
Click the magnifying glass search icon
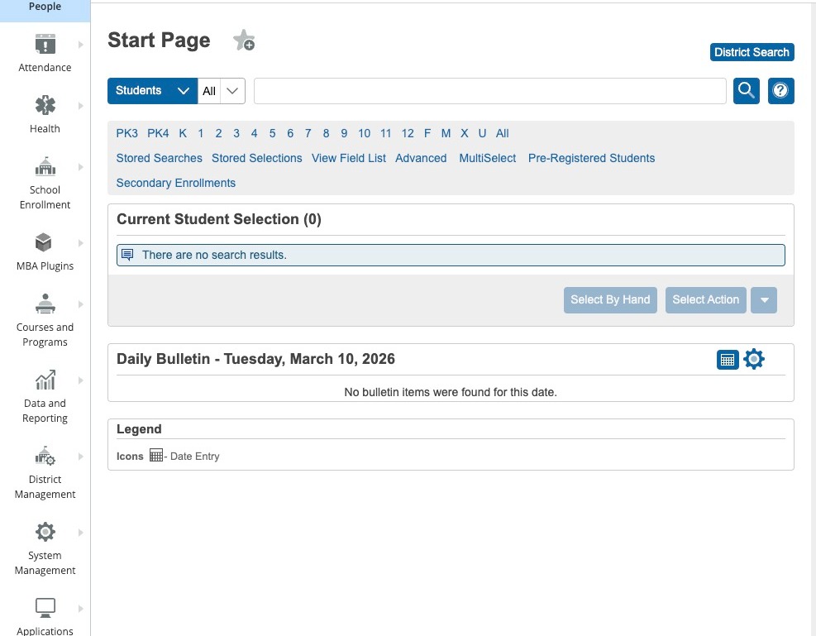747,91
